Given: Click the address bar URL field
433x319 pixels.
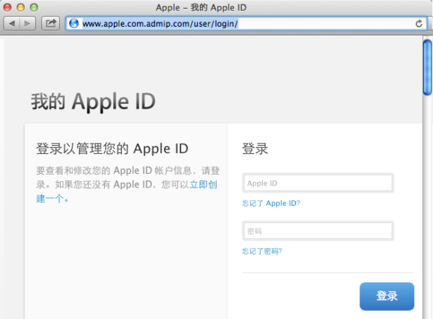Looking at the screenshot, I should 246,24.
